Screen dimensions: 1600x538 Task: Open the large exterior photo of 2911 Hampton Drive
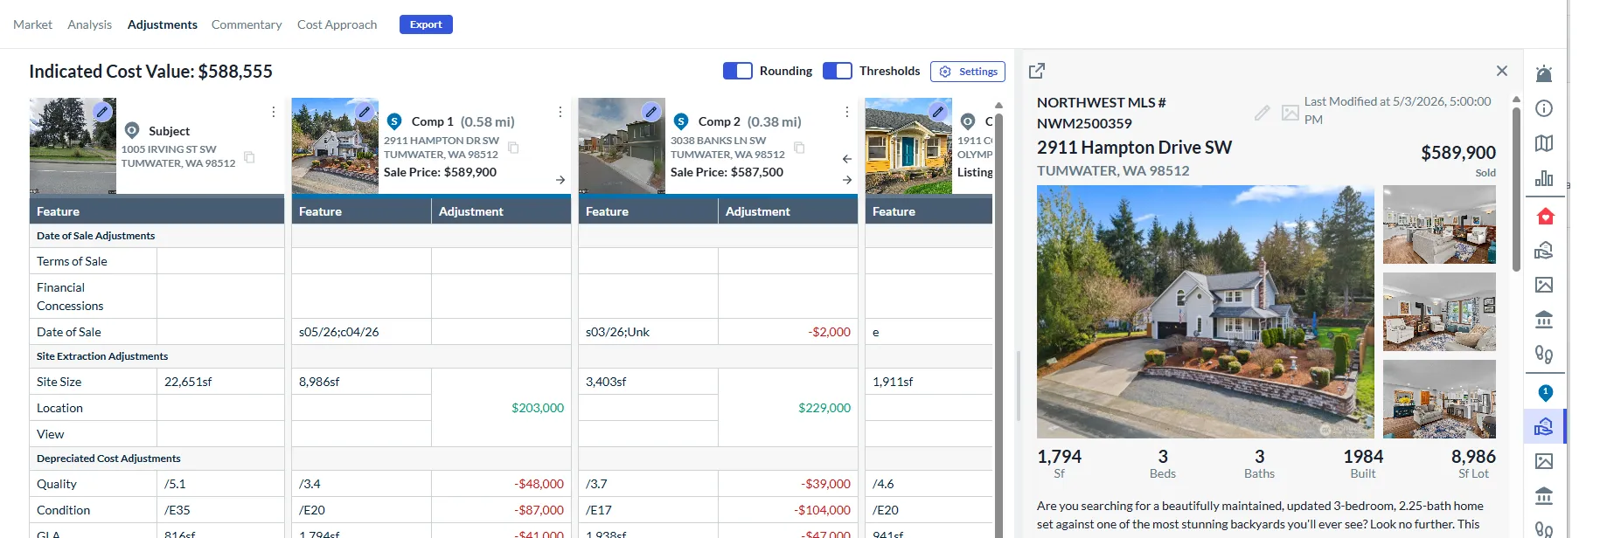click(1206, 312)
